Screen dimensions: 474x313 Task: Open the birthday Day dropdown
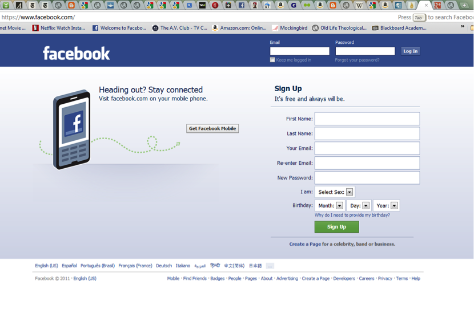[x=359, y=206]
